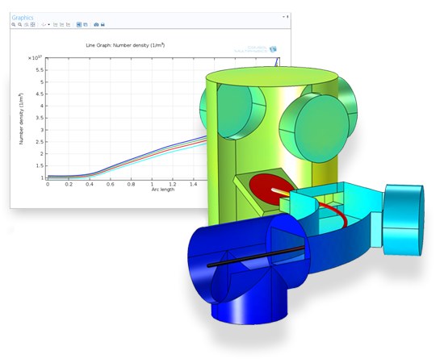Click the Zoom In magnifier icon
The width and height of the screenshot is (444, 363).
point(13,25)
